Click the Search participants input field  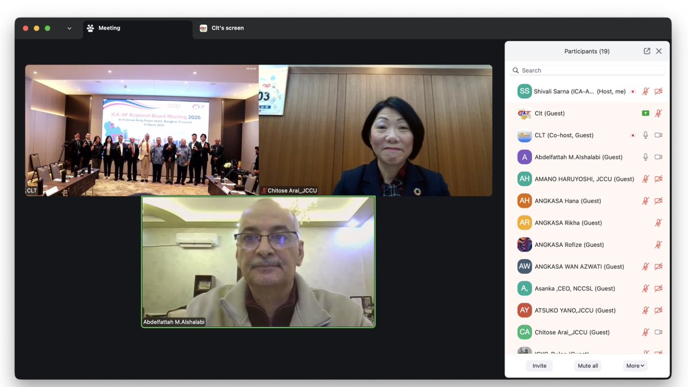(573, 70)
